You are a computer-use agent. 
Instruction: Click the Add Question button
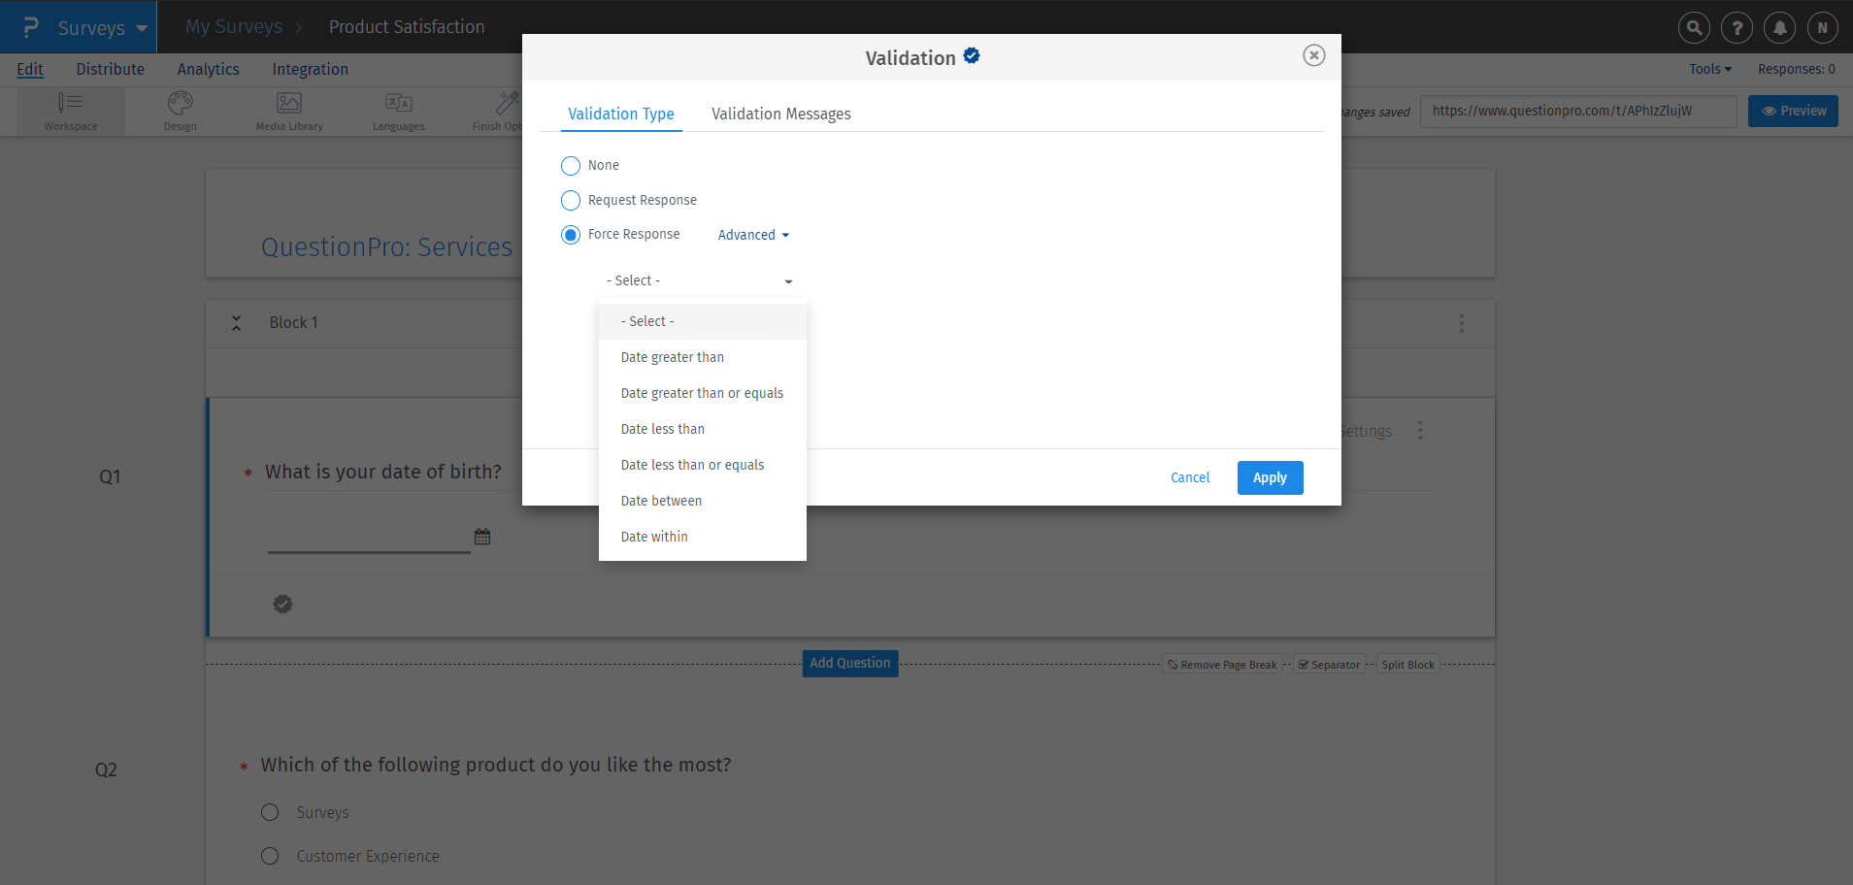point(849,663)
